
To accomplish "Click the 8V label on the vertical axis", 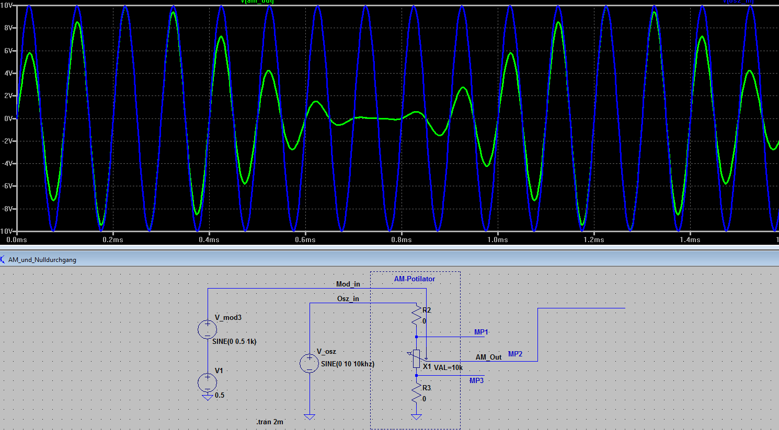I will click(8, 28).
